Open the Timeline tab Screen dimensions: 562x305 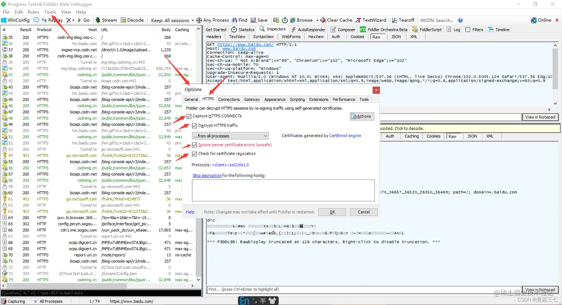click(499, 29)
